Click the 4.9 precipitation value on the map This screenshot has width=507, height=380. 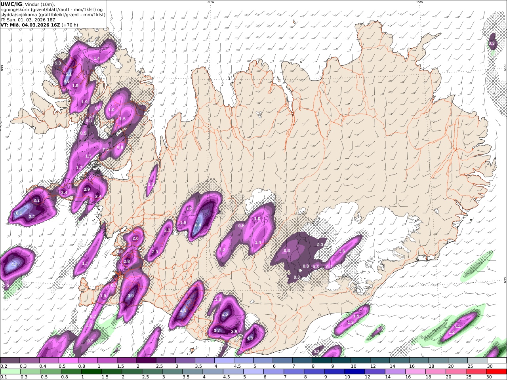67,81
